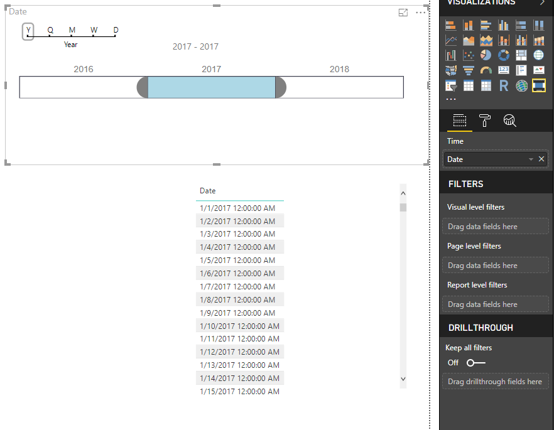The width and height of the screenshot is (554, 430).
Task: Set timeline granularity to Year (Y)
Action: (x=28, y=31)
